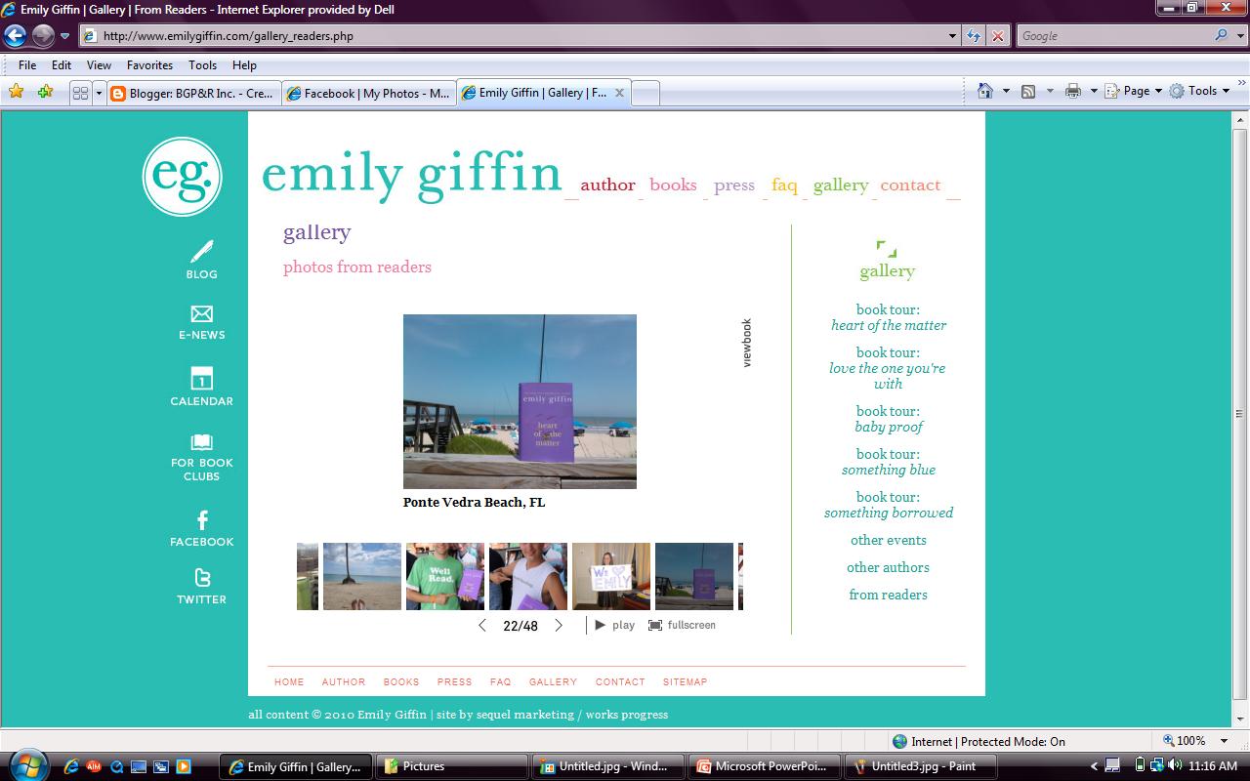
Task: Click the URL address field
Action: pos(514,36)
